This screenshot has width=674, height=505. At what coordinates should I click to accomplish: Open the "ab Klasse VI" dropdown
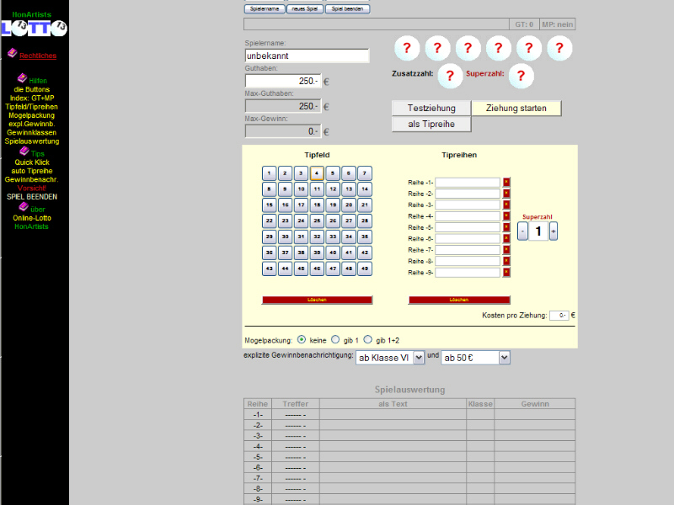pos(389,358)
